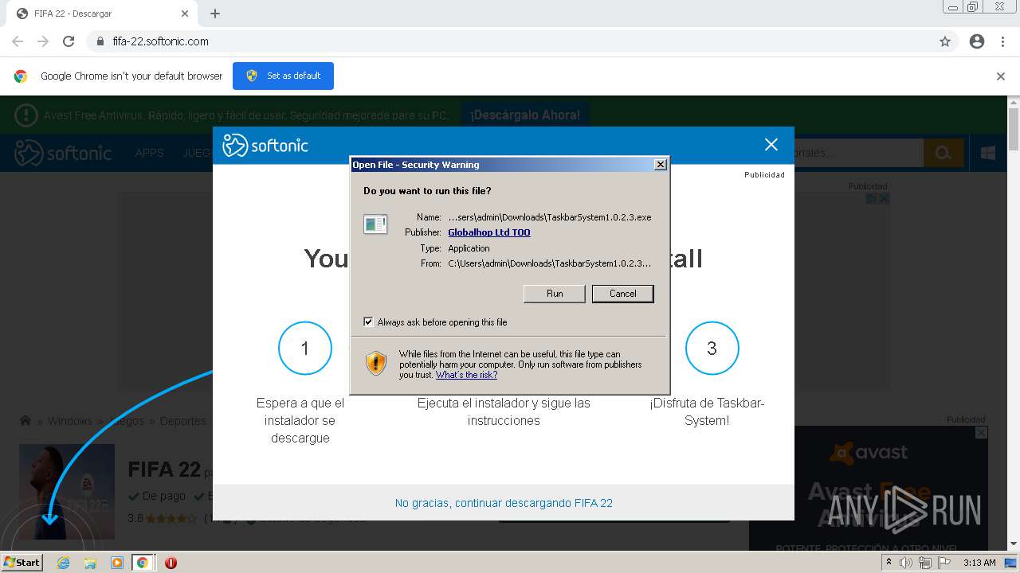Screen dimensions: 1020x573
Task: Open the What's the risk? link
Action: 466,375
